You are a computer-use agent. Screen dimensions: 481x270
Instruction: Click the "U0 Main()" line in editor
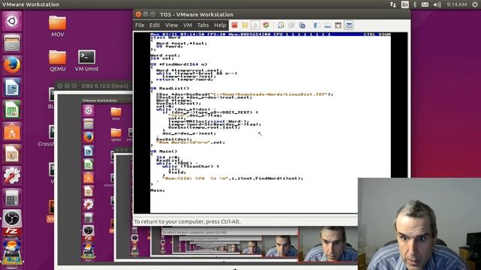coord(164,151)
